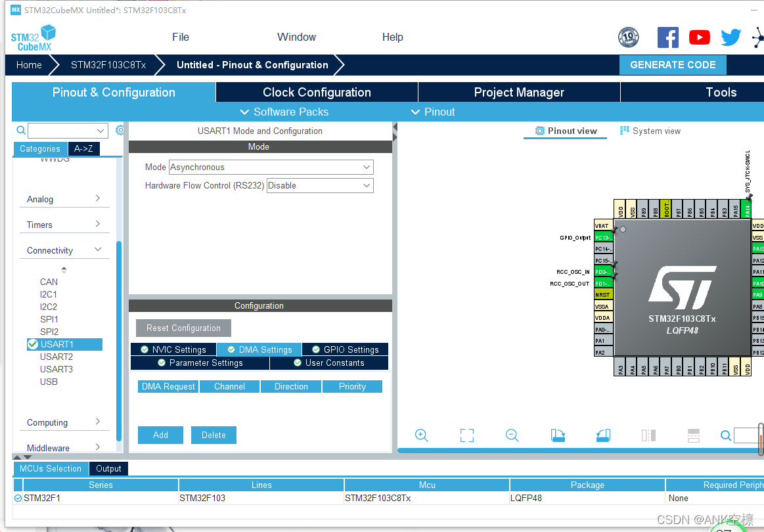Click the STM32F1 series row checkmark

(18, 498)
